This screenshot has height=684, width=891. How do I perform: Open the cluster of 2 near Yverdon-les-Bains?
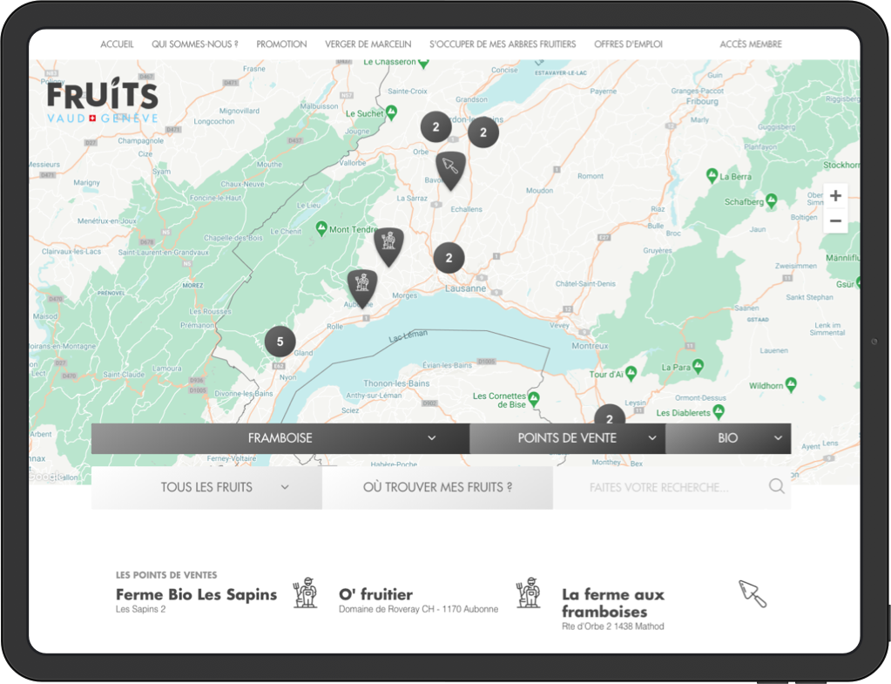point(483,132)
